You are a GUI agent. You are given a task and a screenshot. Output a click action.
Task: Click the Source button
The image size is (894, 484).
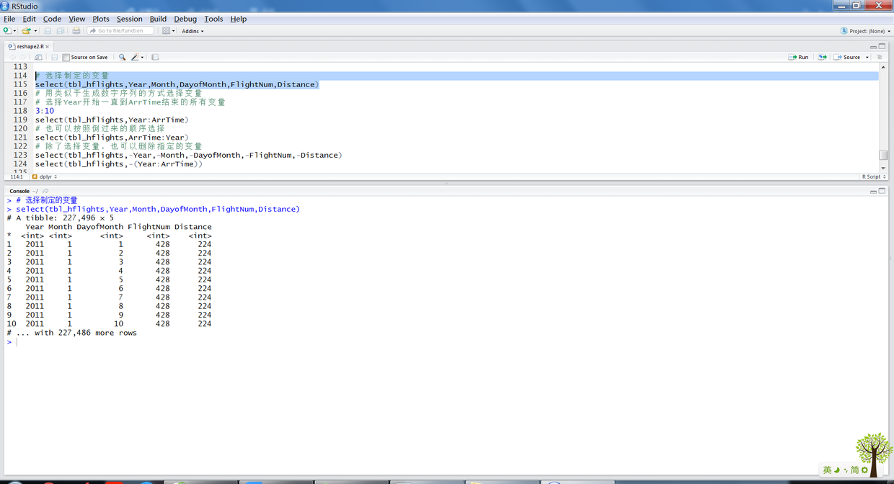[847, 57]
